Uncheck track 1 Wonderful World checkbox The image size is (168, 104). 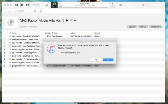10,36
